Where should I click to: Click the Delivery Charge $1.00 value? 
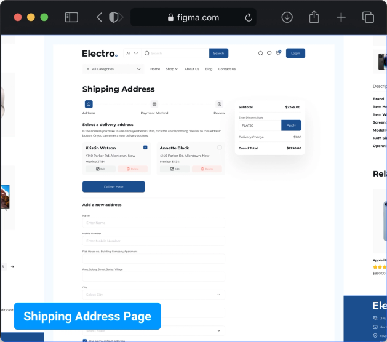[297, 137]
